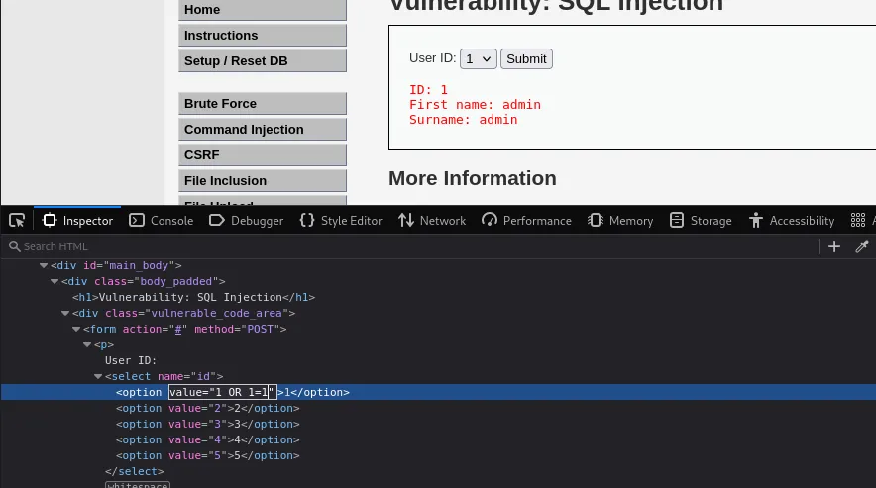Screen dimensions: 876x488
Task: Click the eyedropper color picker icon
Action: pyautogui.click(x=862, y=246)
